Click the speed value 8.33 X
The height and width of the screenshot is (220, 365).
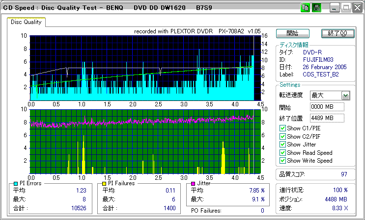click(340, 208)
